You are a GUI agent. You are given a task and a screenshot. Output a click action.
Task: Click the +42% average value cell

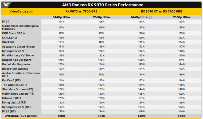(x=182, y=116)
